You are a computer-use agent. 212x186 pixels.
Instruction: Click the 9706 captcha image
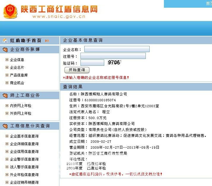coord(114,62)
